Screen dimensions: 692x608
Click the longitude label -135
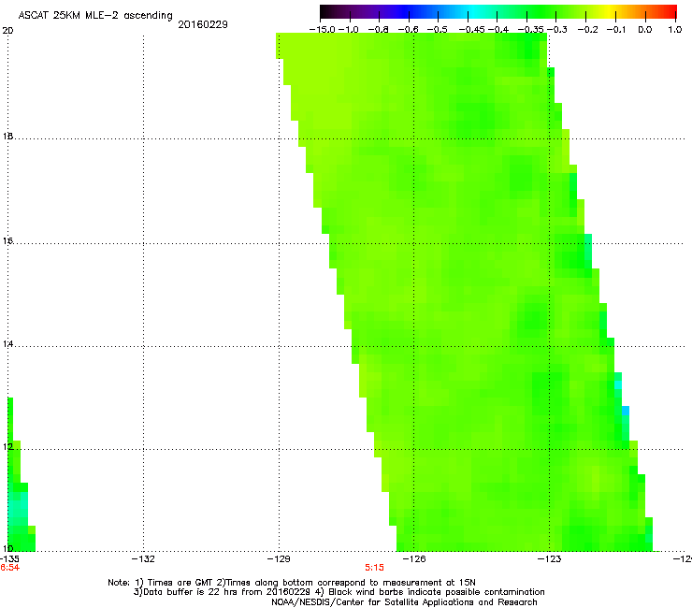coord(9,559)
